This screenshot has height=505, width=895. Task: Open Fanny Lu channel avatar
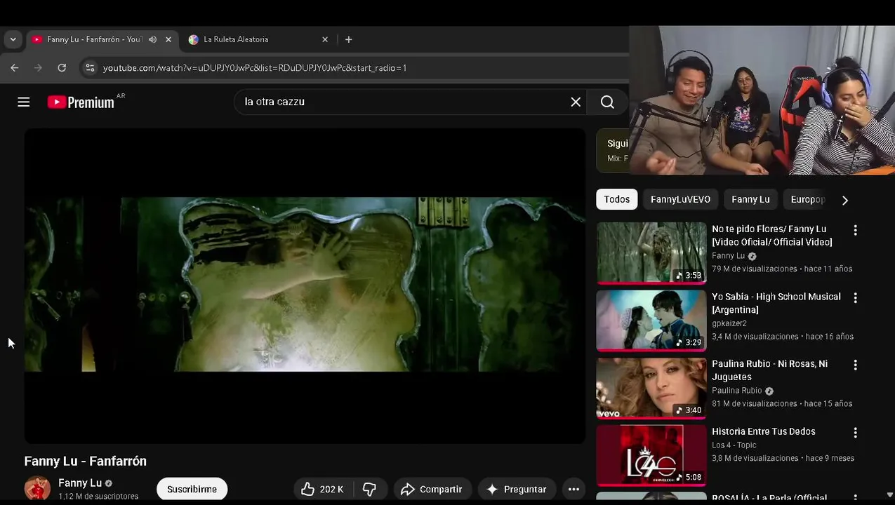click(x=37, y=489)
